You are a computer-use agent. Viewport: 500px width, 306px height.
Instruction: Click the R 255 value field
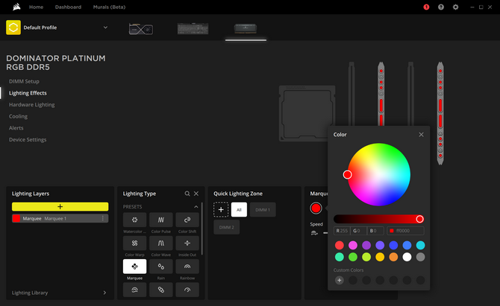342,231
